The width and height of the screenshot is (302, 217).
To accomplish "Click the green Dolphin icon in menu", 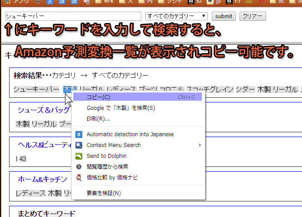I will coord(79,156).
